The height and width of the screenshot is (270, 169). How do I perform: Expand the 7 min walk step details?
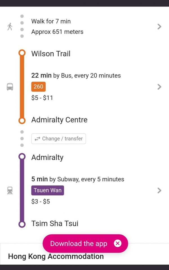159,27
